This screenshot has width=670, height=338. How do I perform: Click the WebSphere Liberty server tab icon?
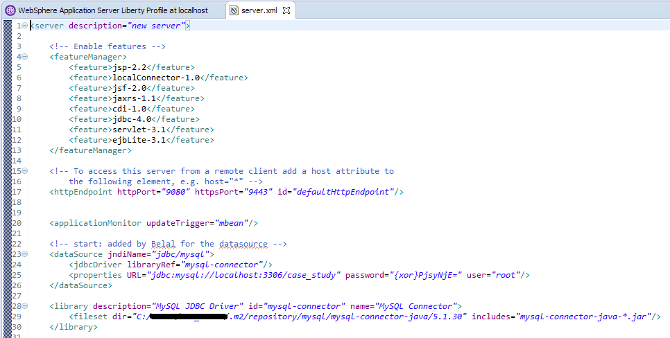[x=10, y=10]
